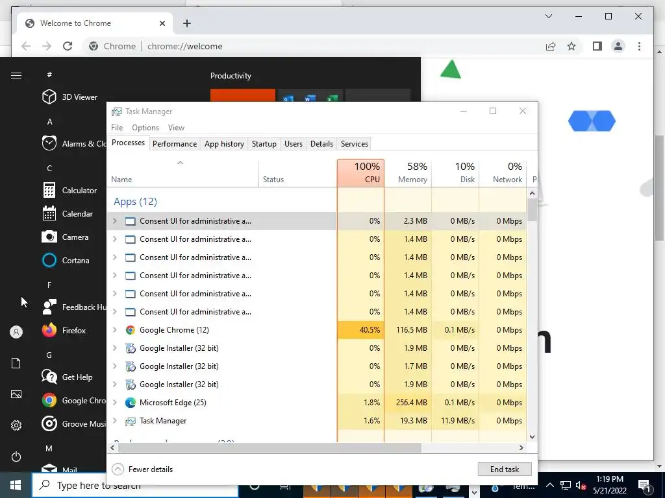Viewport: 665px width, 498px height.
Task: Open Chrome's three-dot menu
Action: [639, 46]
